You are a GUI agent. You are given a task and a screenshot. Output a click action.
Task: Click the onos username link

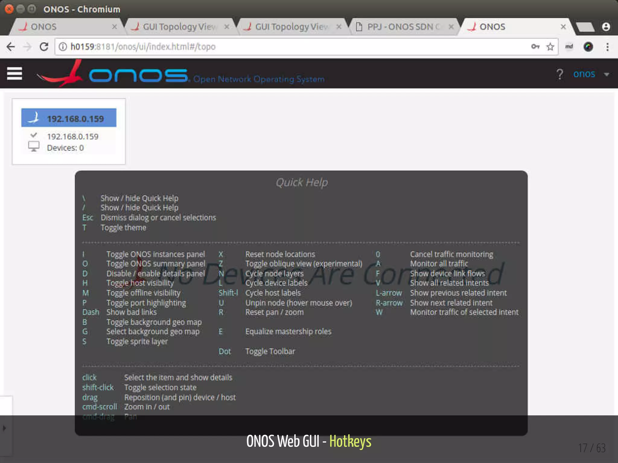click(584, 74)
